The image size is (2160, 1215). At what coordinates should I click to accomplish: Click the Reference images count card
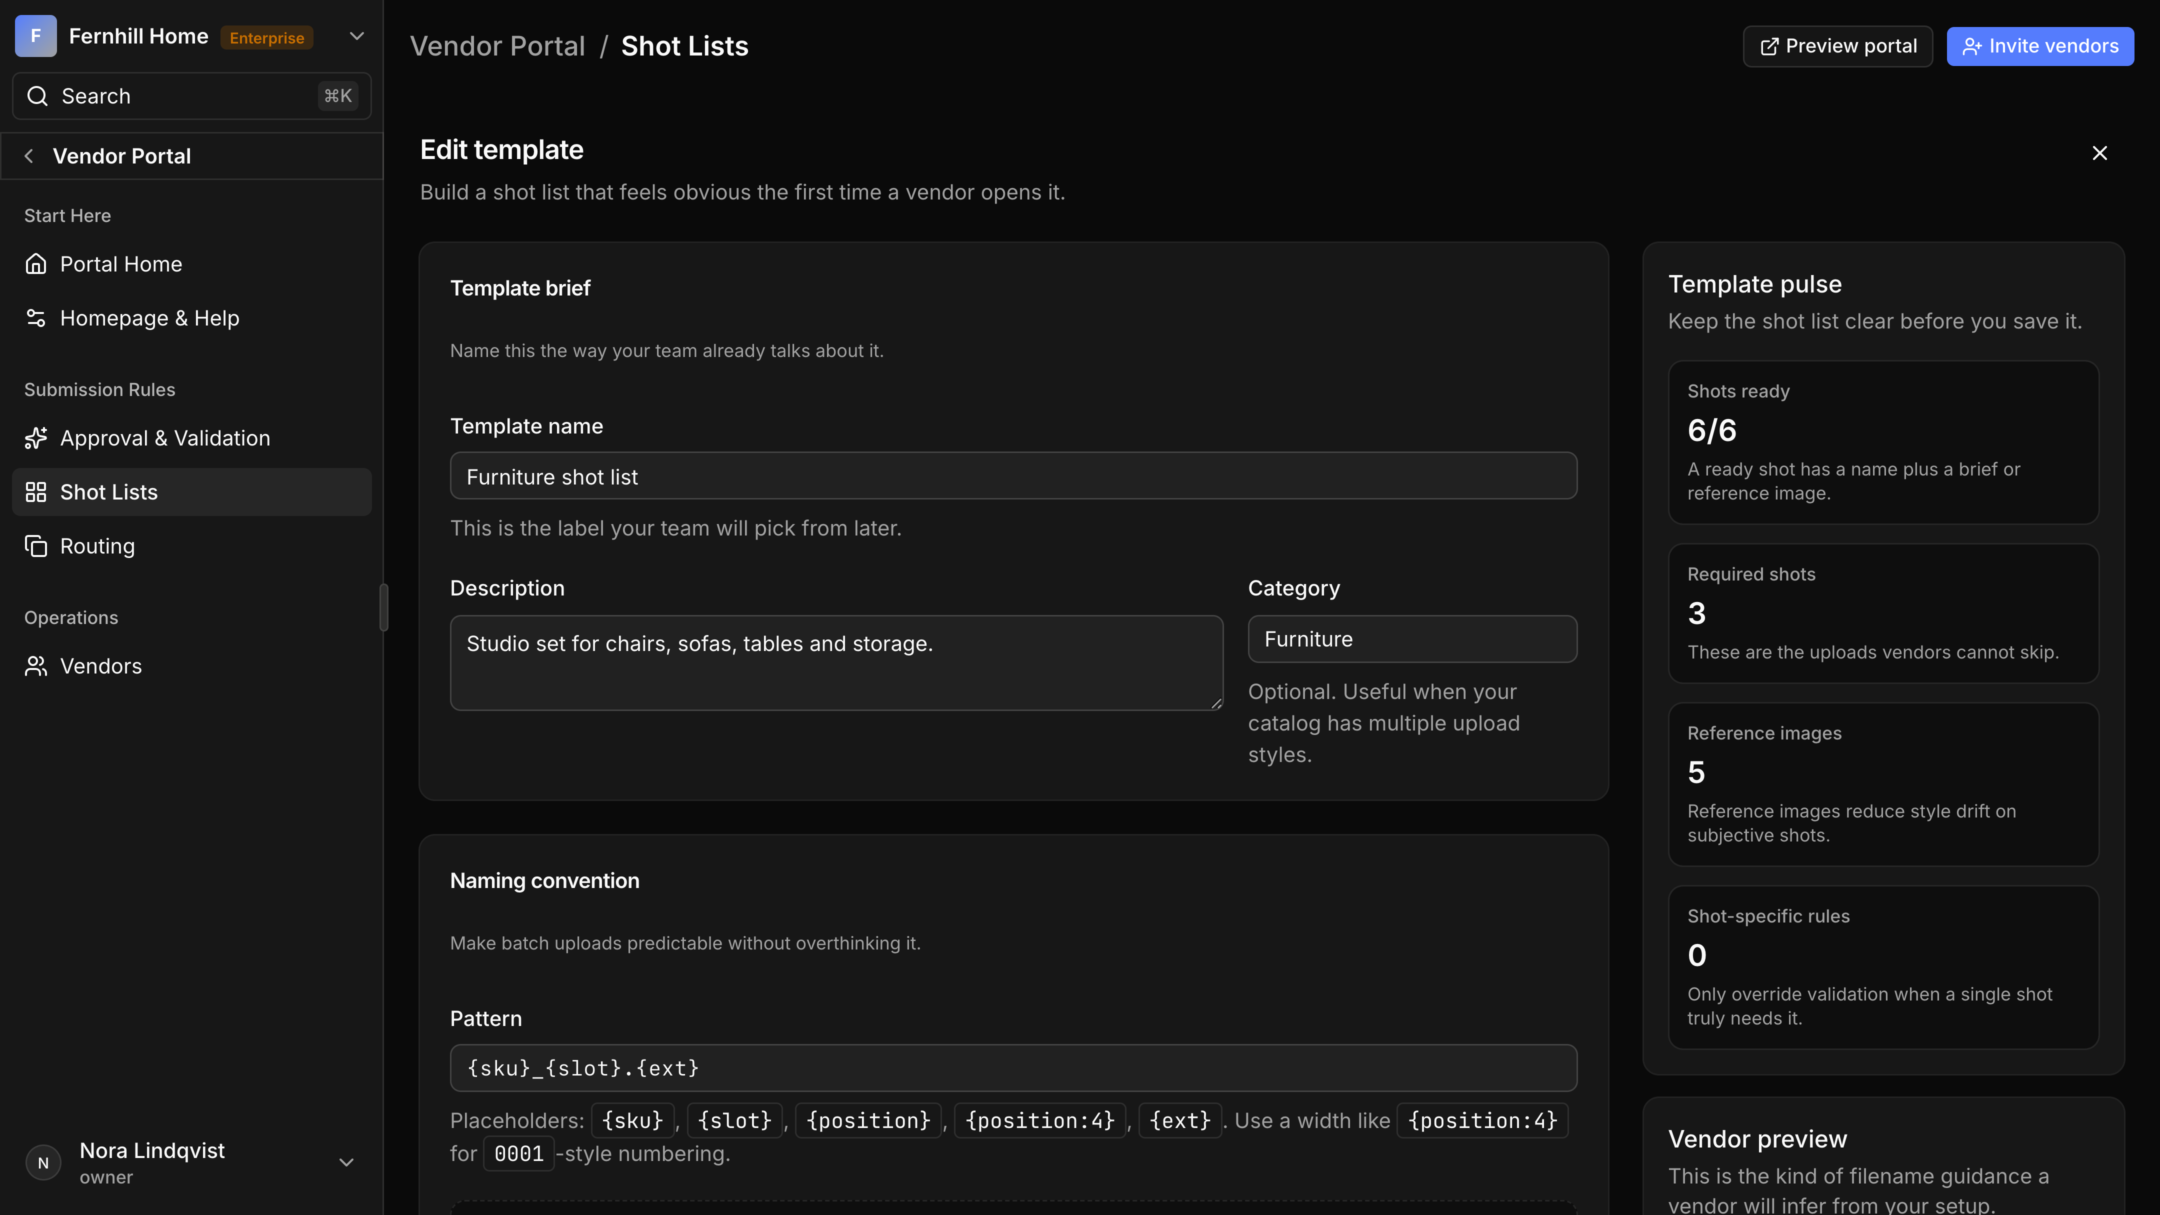[1883, 785]
